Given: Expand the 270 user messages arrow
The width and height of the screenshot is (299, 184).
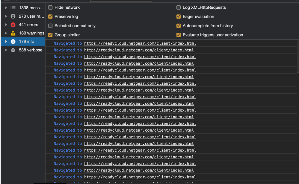Looking at the screenshot, I should click(x=6, y=16).
